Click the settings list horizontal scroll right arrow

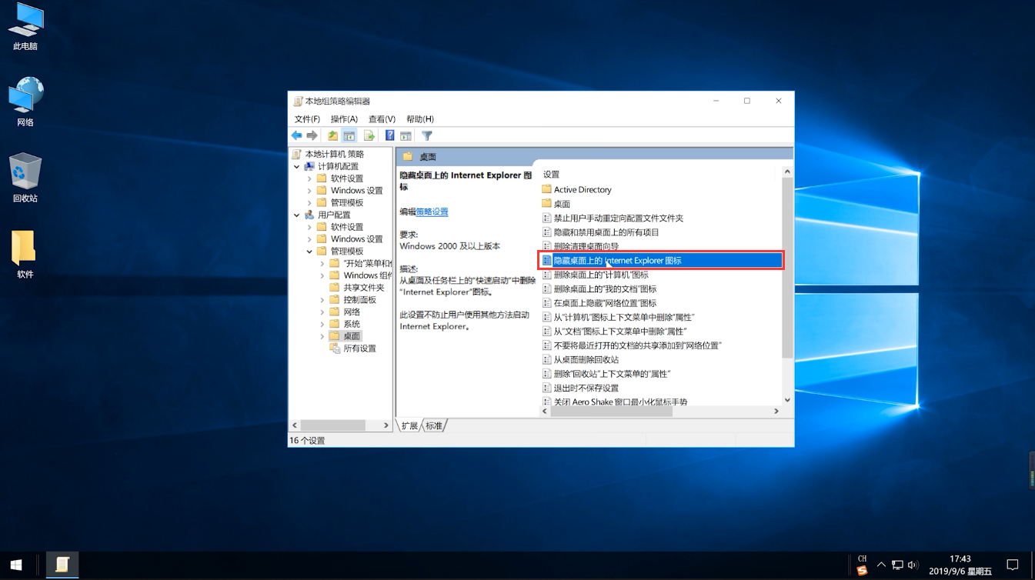coord(776,412)
